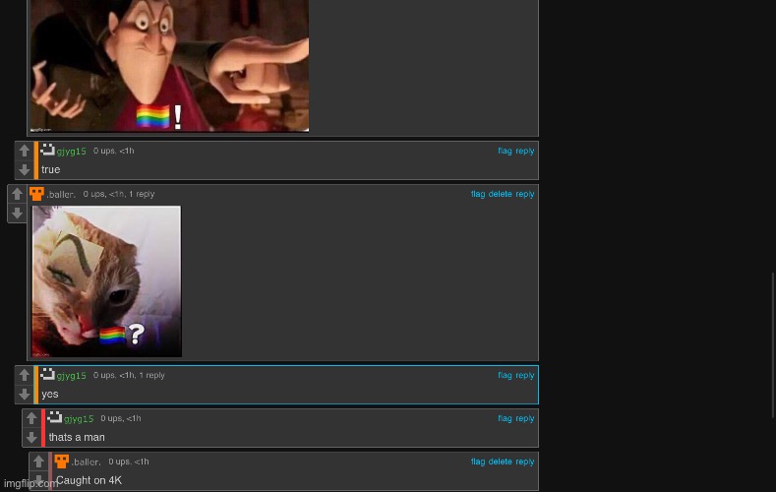
Task: Downvote the "thats a man" comment
Action: pos(31,438)
